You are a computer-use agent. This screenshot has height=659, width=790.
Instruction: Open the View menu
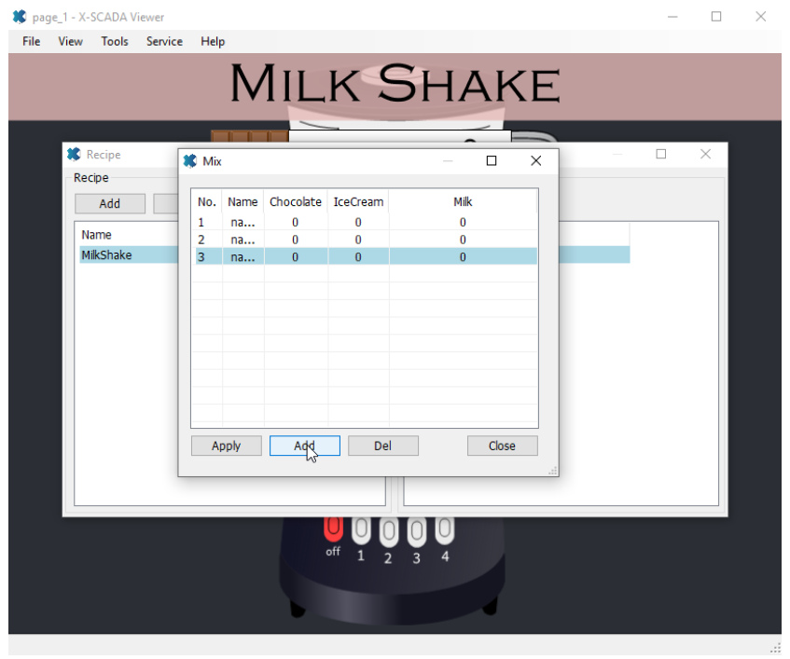click(x=70, y=41)
